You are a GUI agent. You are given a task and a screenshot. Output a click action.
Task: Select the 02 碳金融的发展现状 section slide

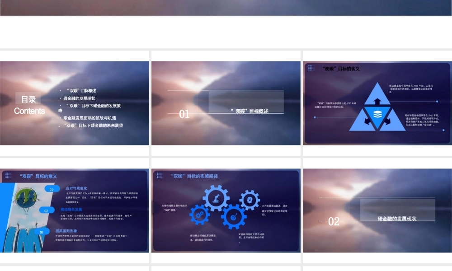pos(377,210)
